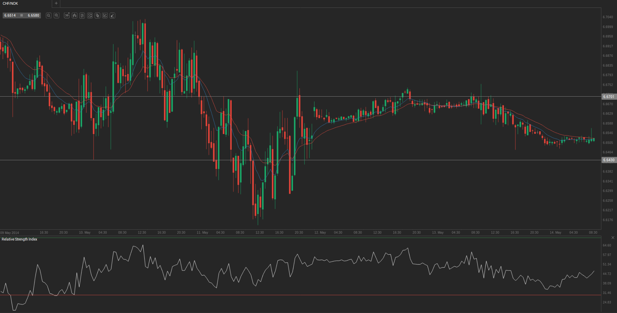Viewport: 617px width, 313px height.
Task: Click the 09 May 2014 date label
Action: (10, 233)
